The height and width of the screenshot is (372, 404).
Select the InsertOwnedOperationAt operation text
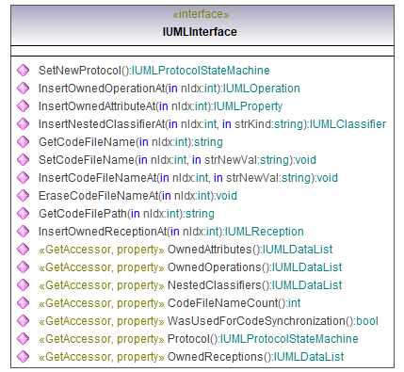[x=170, y=89]
